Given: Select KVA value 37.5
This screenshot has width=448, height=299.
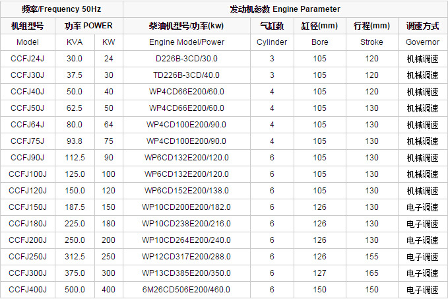Looking at the screenshot, I should pyautogui.click(x=75, y=75).
